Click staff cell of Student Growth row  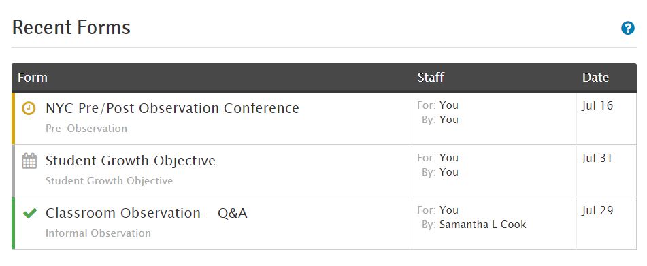pos(494,171)
